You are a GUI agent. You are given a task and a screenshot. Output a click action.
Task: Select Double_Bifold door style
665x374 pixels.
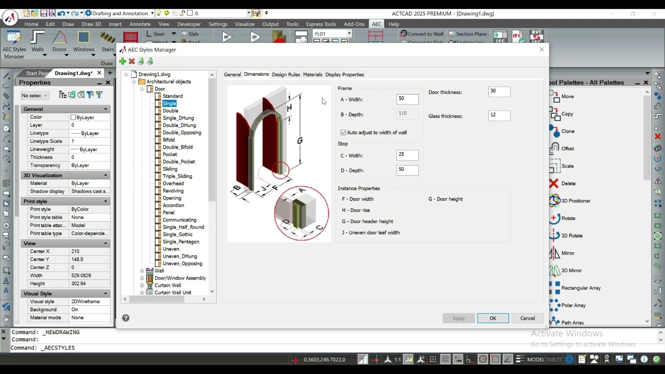click(178, 147)
